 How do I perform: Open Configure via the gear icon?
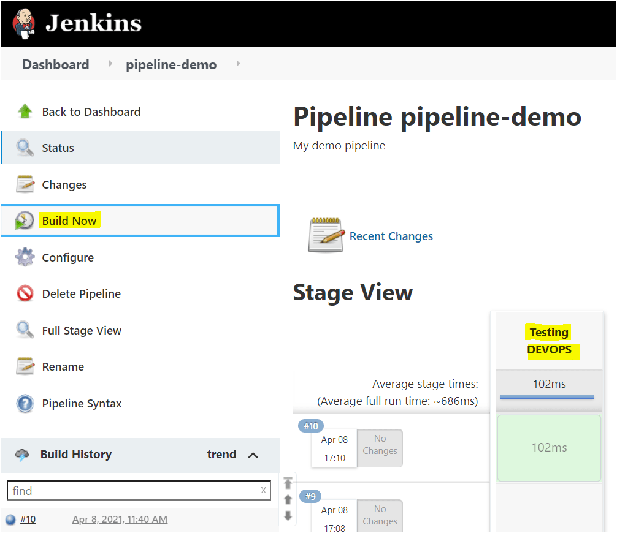click(x=25, y=257)
